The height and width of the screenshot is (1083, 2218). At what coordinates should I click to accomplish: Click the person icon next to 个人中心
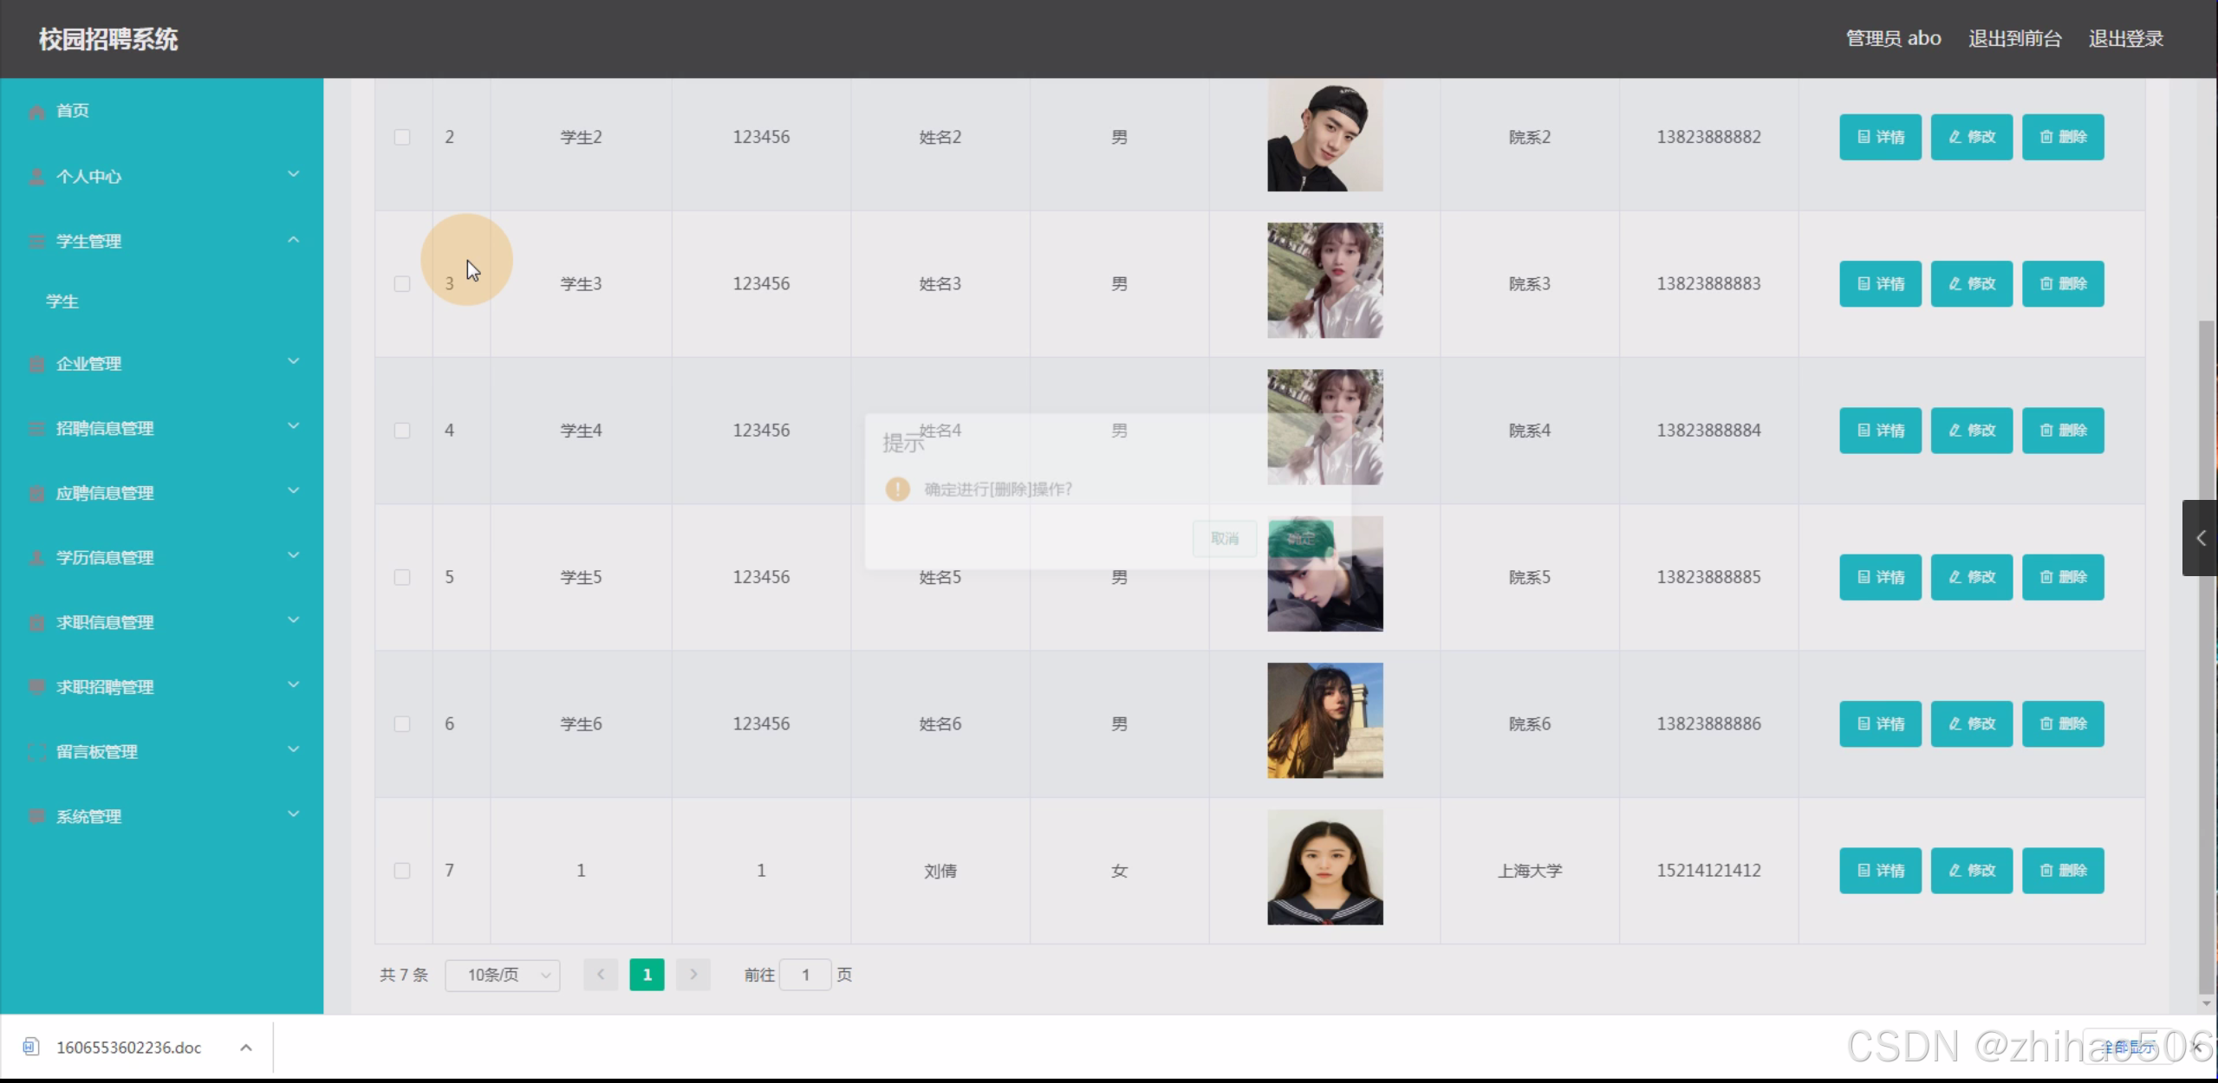(36, 177)
